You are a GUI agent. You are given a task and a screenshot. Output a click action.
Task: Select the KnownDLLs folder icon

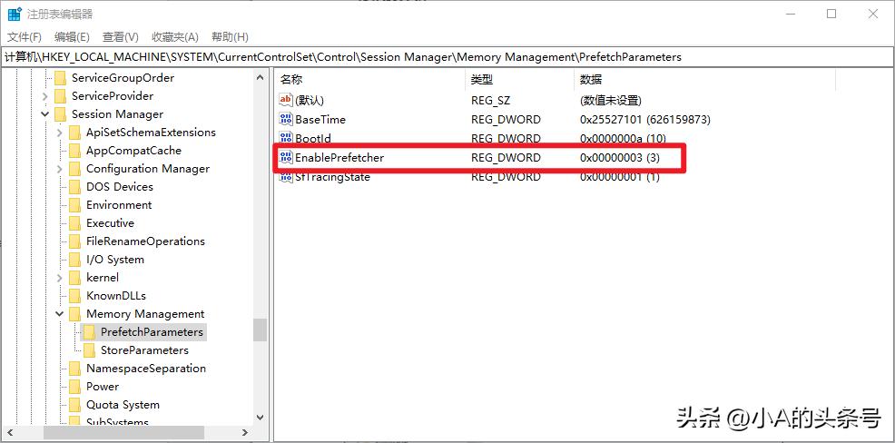click(74, 296)
